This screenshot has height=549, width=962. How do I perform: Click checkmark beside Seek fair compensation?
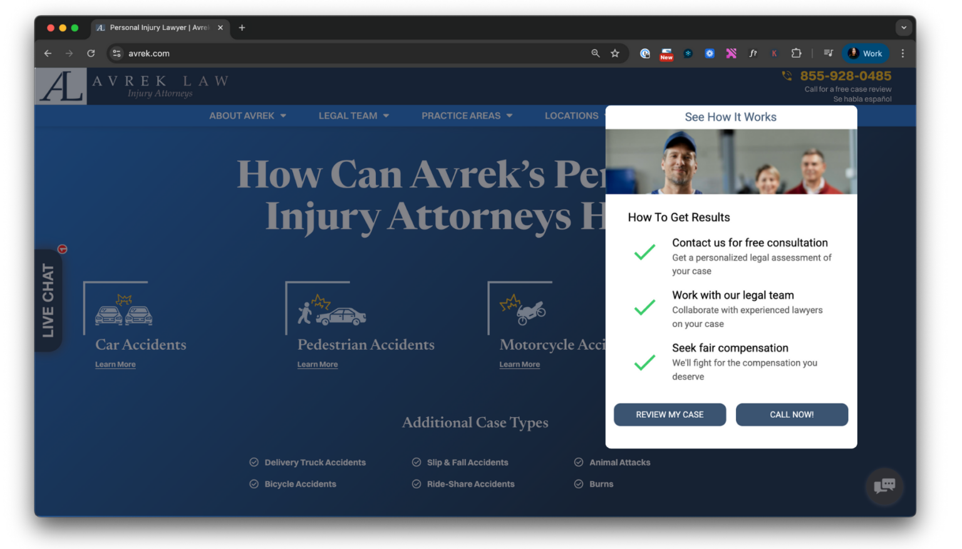(x=644, y=362)
